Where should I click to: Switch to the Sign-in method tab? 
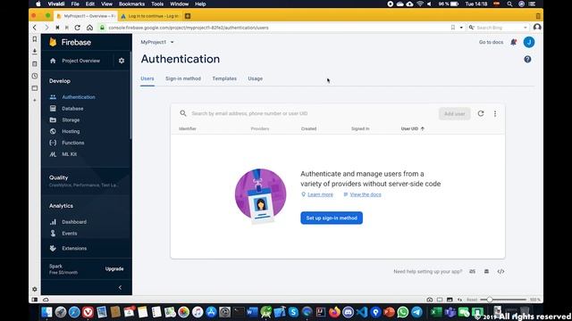click(183, 78)
